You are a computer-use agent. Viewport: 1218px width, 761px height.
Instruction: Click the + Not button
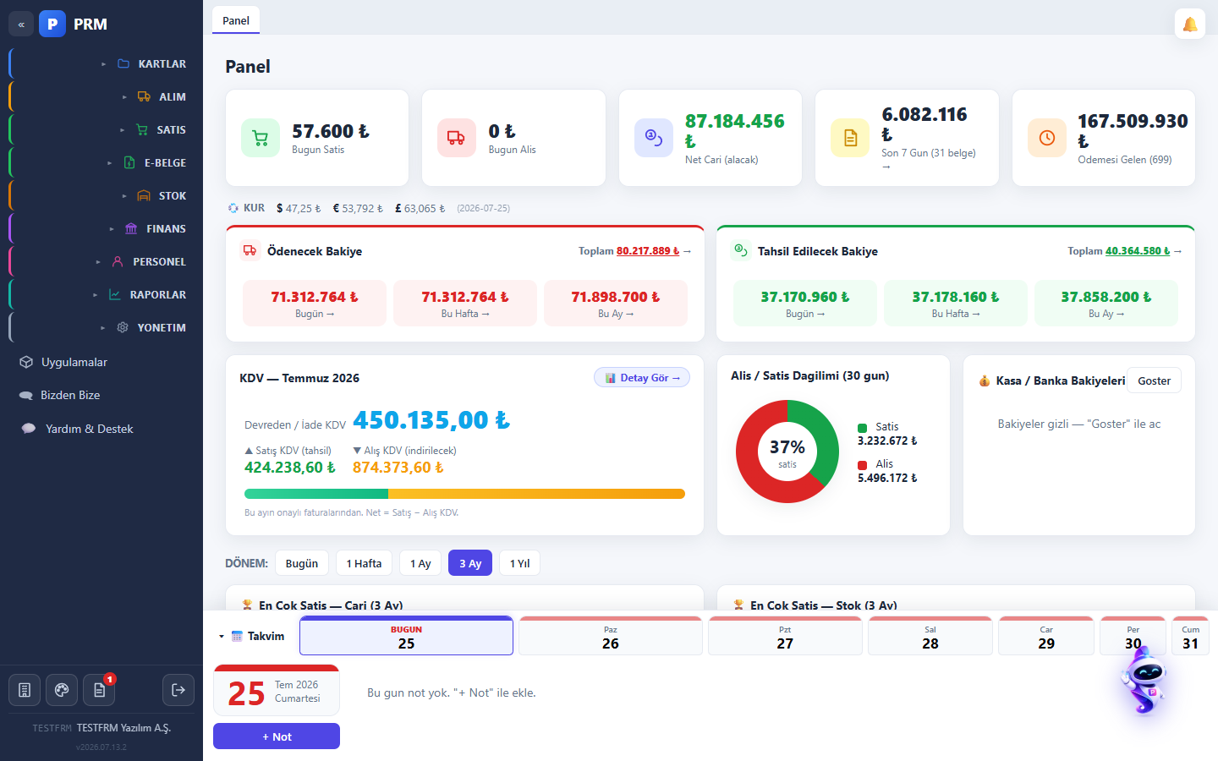277,736
